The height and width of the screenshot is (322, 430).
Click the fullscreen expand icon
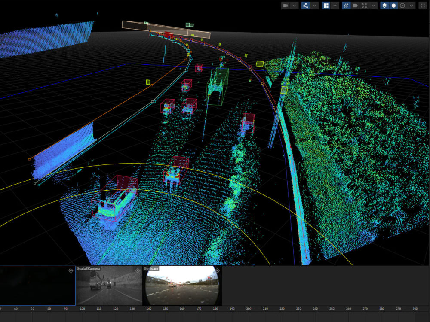(423, 6)
